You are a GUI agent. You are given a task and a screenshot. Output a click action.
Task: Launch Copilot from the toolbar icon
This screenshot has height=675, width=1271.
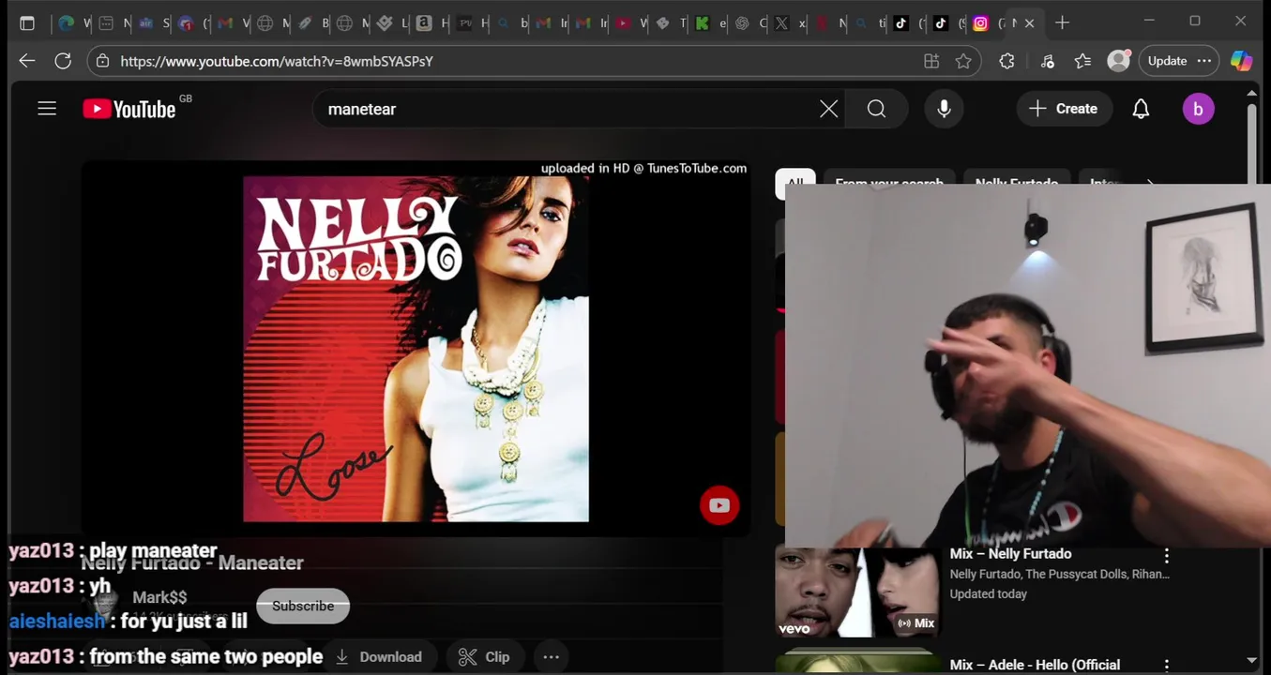pos(1241,61)
